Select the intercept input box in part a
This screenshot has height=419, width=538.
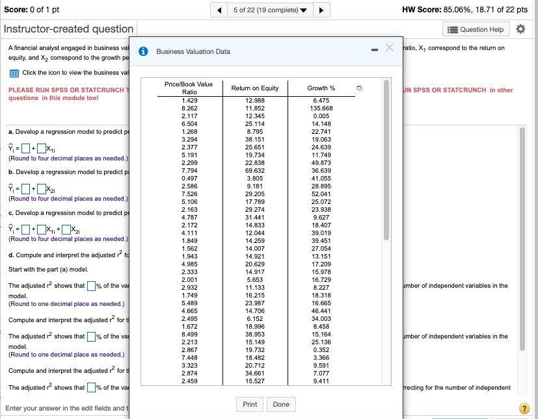pos(25,148)
